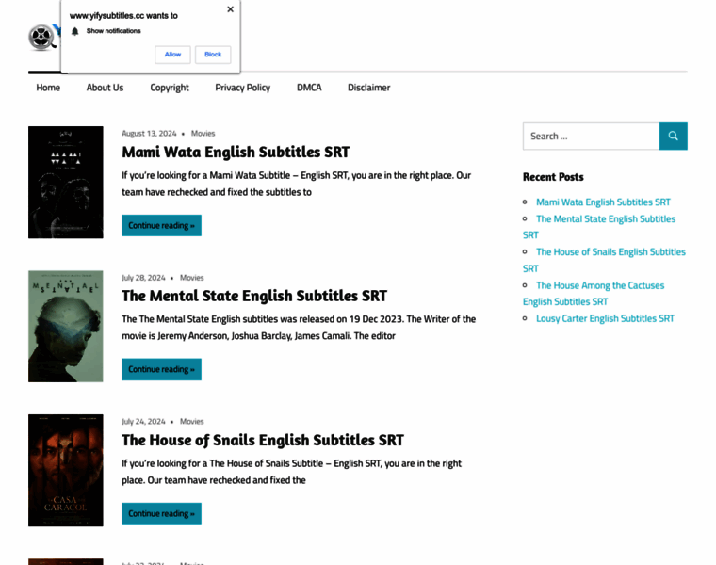Navigate to the Privacy Policy page
Viewport: 716px width, 565px height.
pos(242,88)
